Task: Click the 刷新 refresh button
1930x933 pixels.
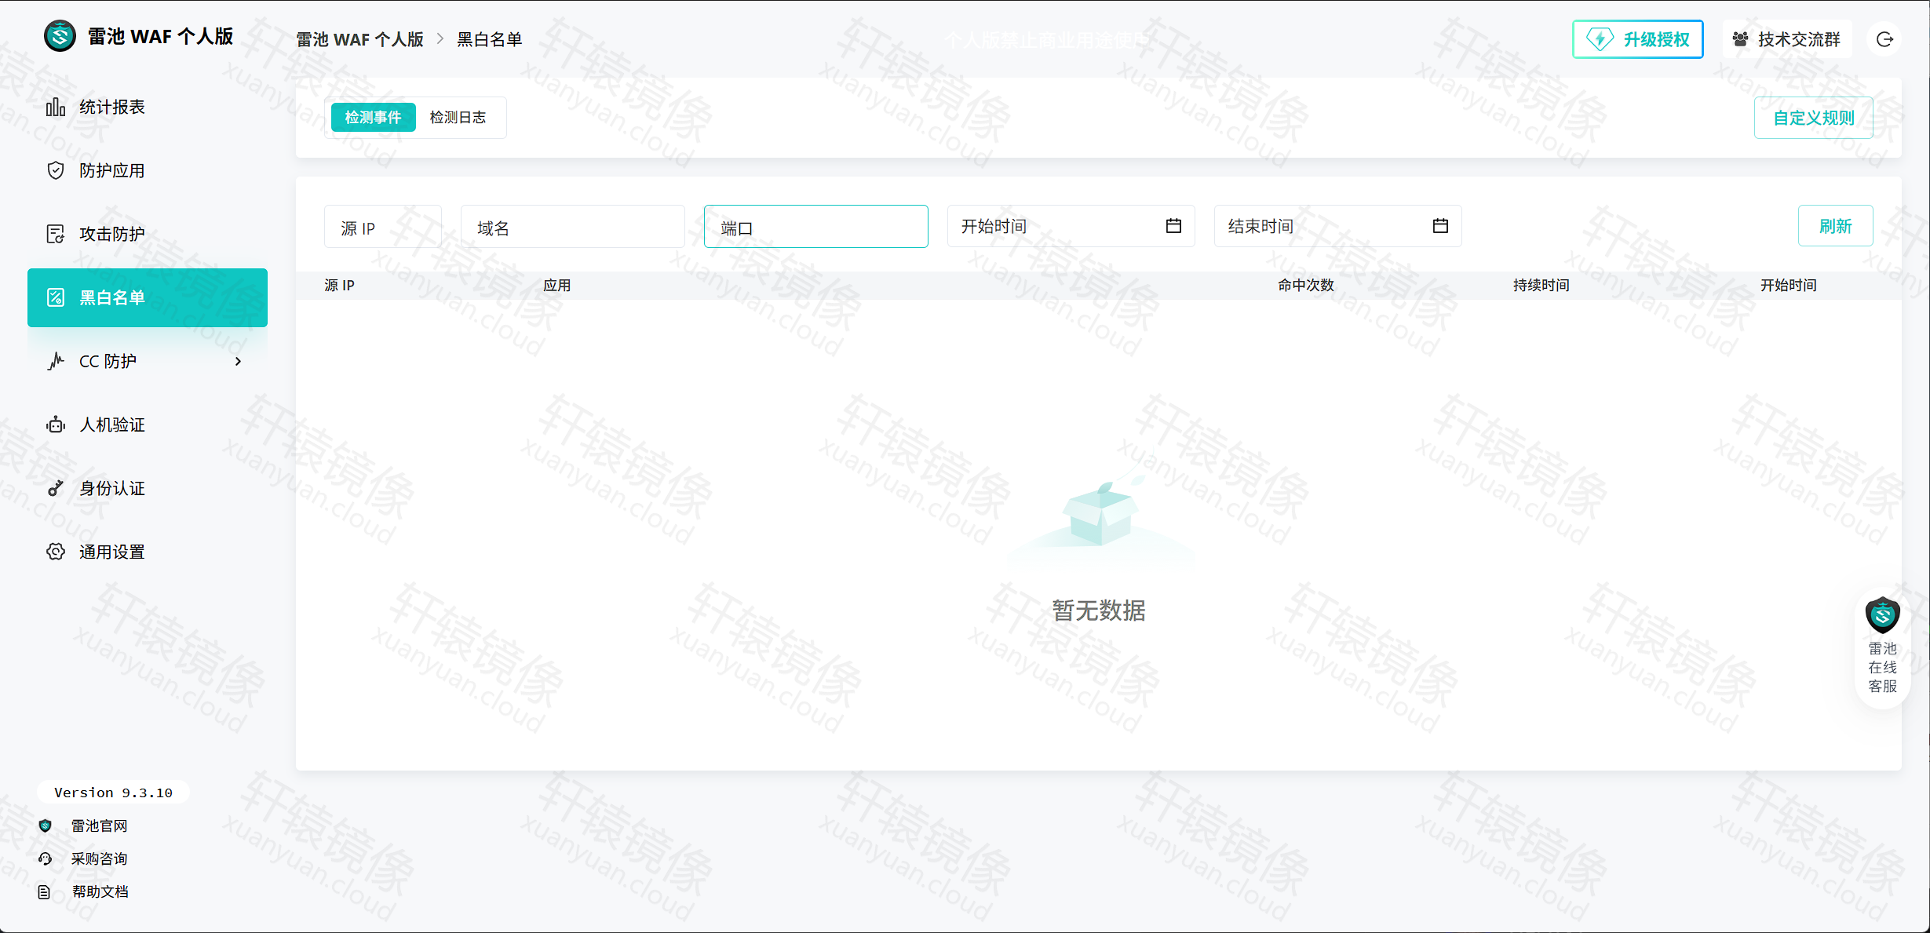Action: (1835, 226)
